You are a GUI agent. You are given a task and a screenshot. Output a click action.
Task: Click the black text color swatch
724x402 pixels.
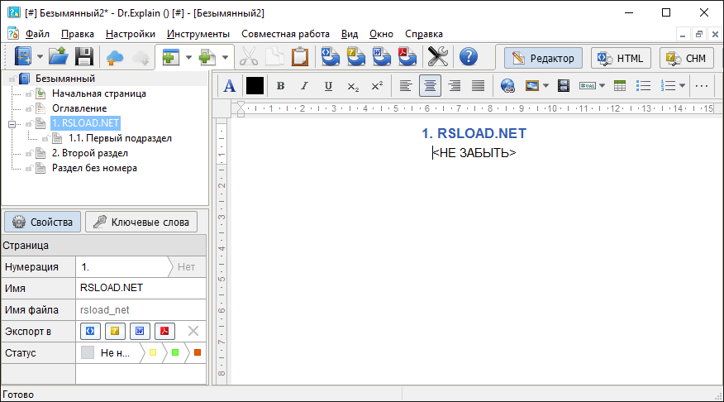pos(255,86)
